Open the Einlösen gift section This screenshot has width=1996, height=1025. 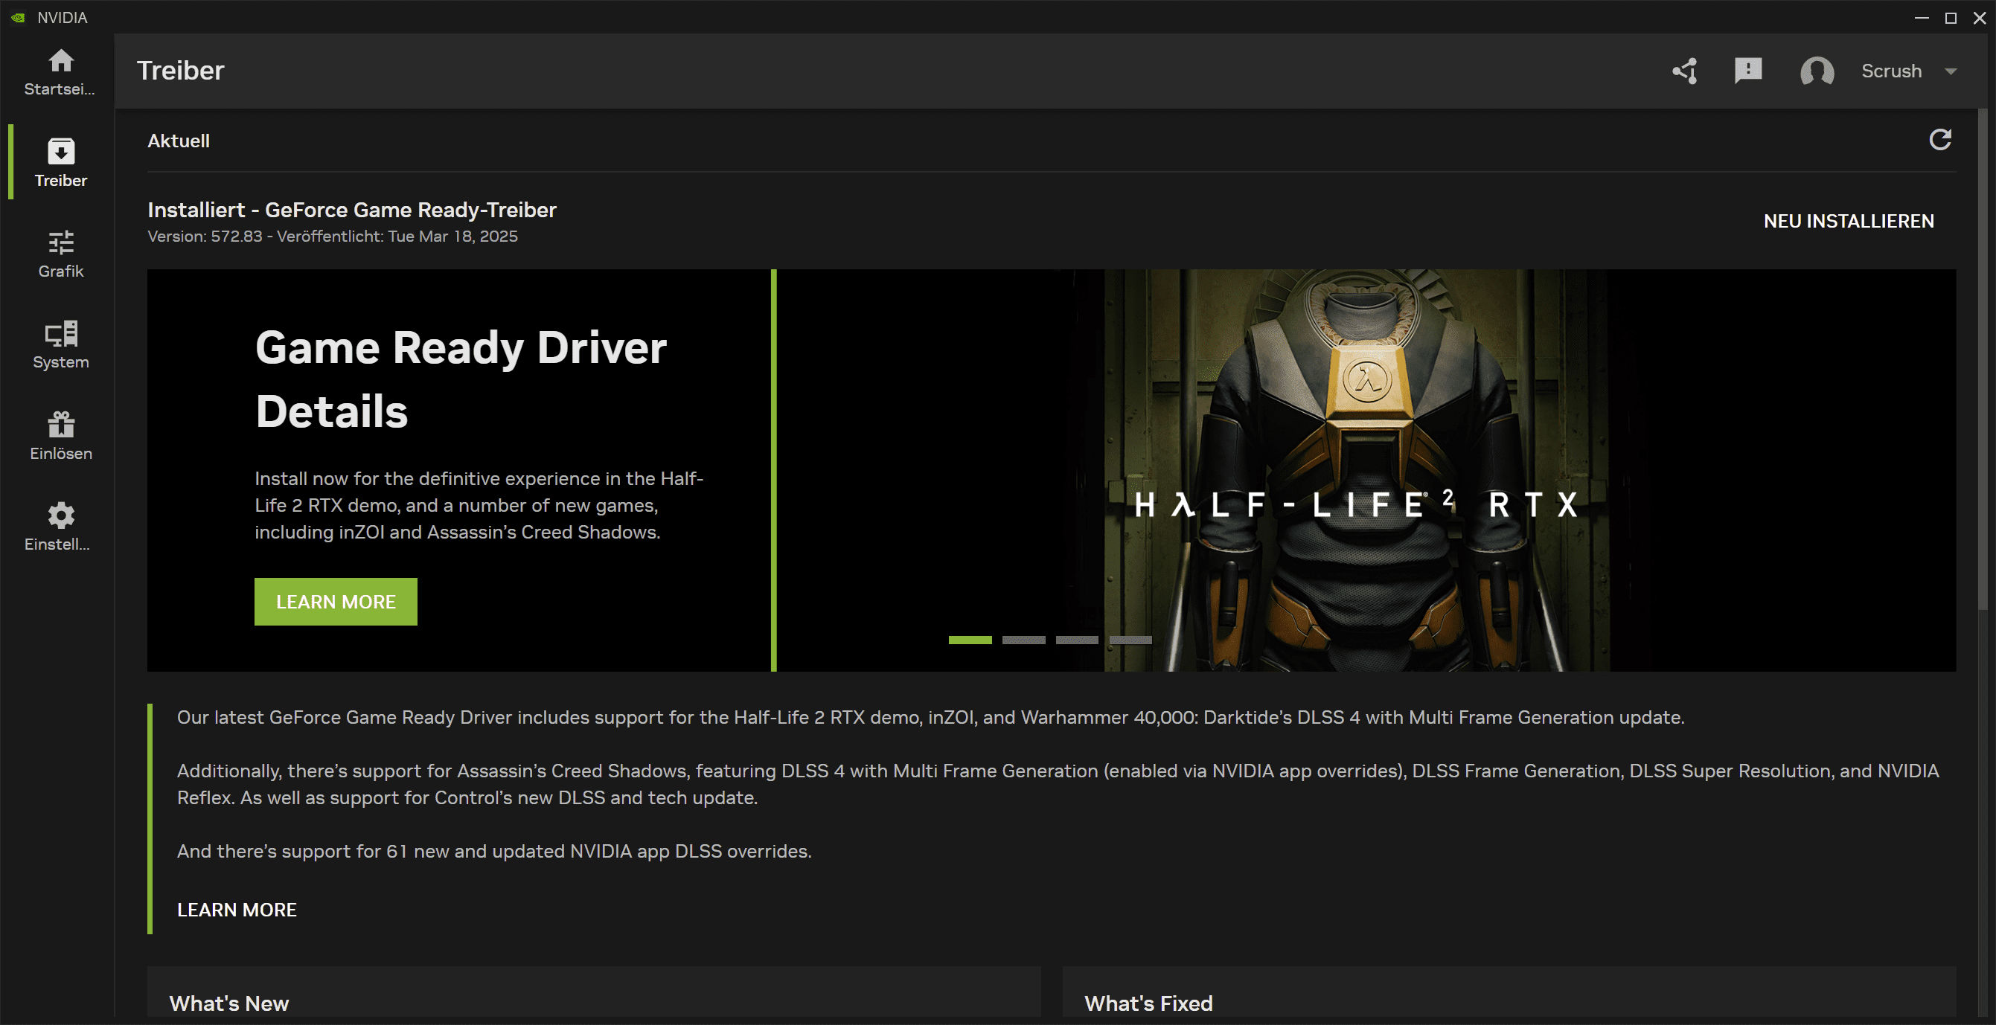point(60,436)
